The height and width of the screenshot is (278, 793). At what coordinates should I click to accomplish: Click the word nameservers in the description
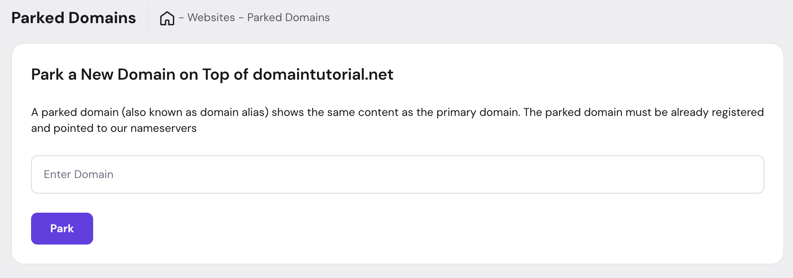(163, 128)
